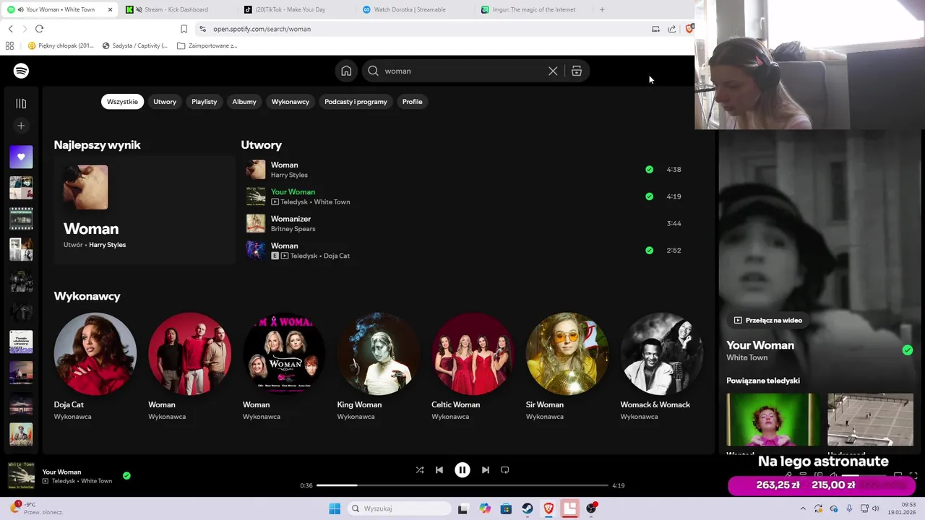Create a new playlist with the plus icon
Viewport: 925px width, 520px height.
pos(21,126)
